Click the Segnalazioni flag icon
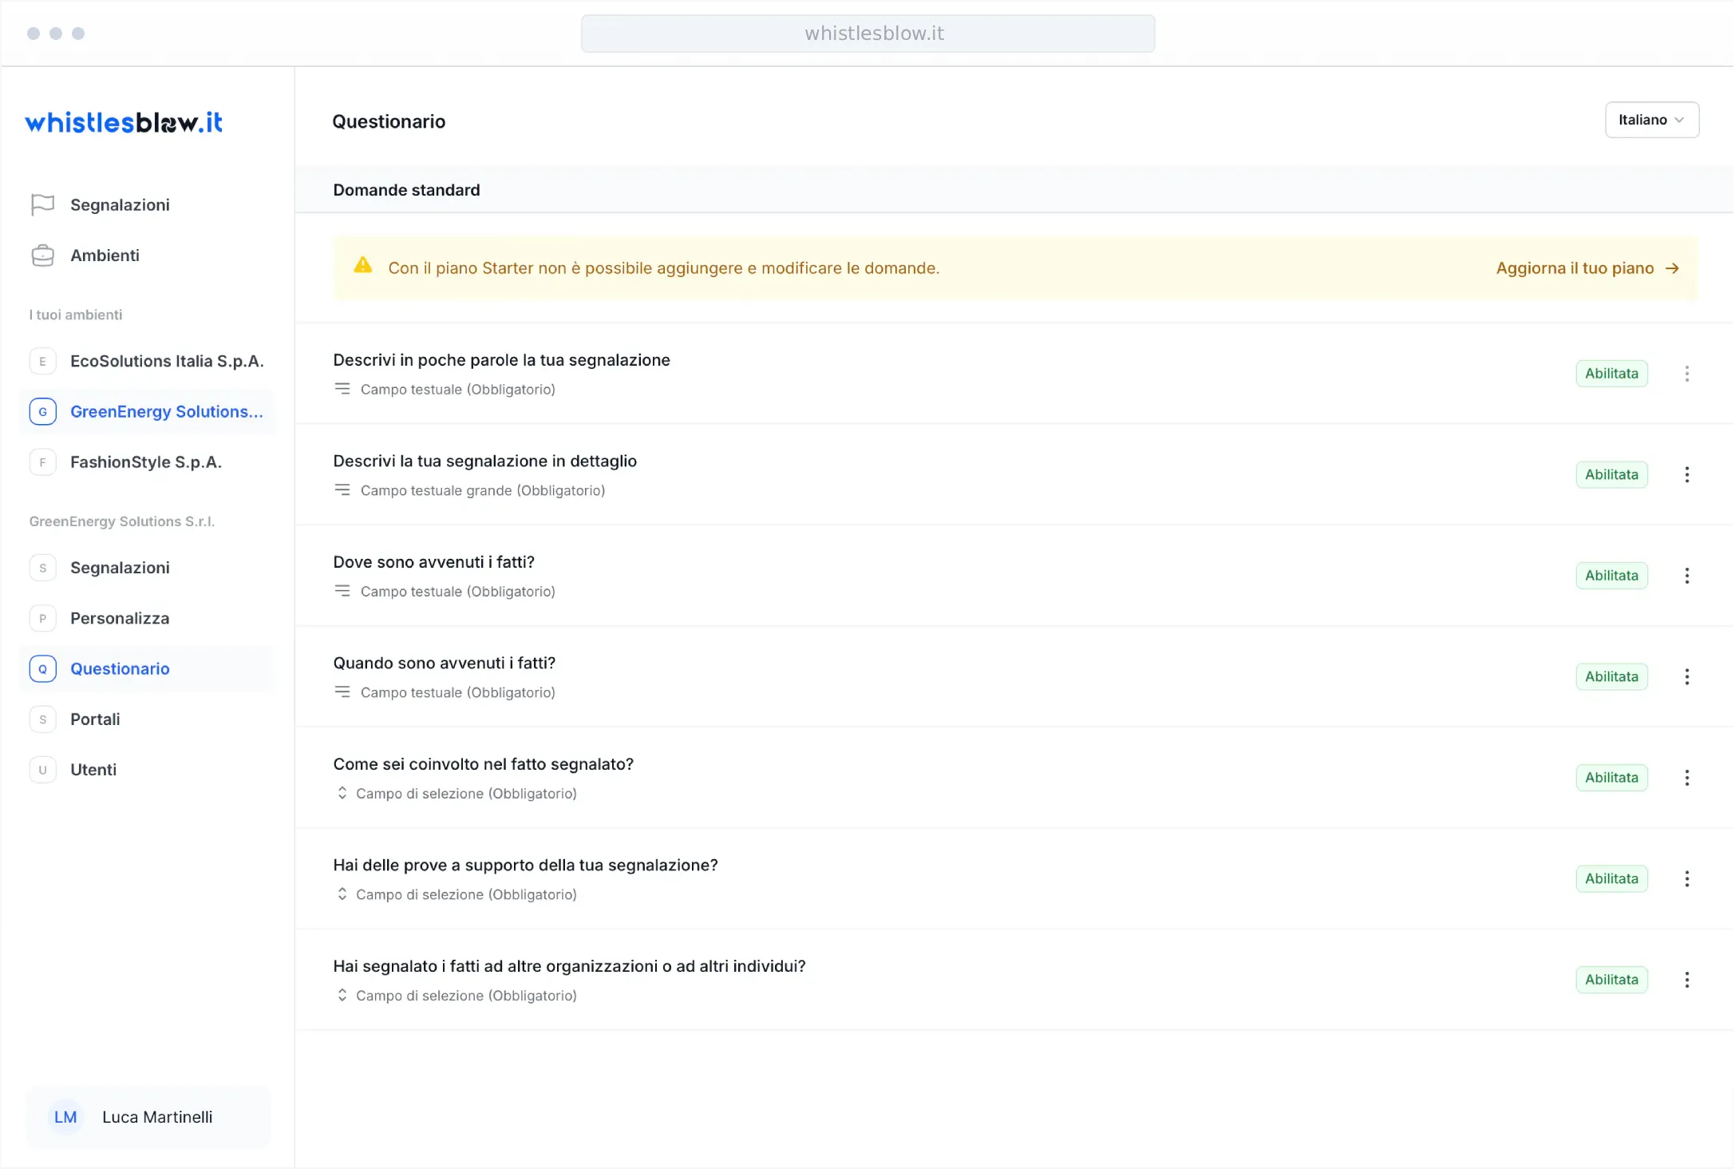 (x=42, y=205)
